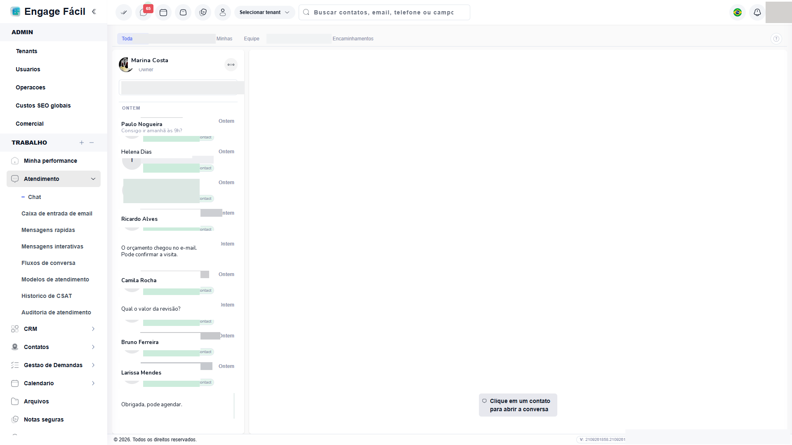Open the notes sticker icon in top bar
Image resolution: width=792 pixels, height=445 pixels.
click(203, 12)
